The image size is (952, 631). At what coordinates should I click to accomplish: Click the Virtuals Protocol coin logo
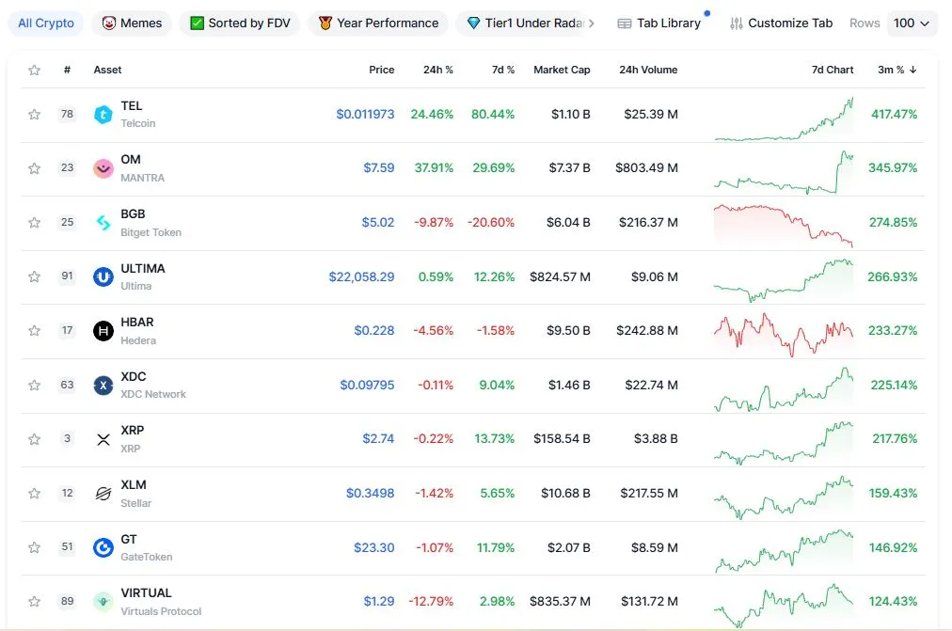(103, 601)
